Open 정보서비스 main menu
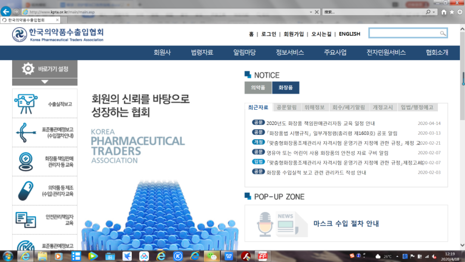Image resolution: width=465 pixels, height=262 pixels. 290,53
